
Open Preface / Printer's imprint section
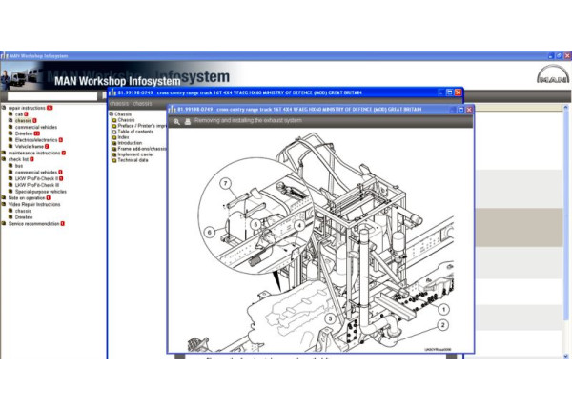141,125
